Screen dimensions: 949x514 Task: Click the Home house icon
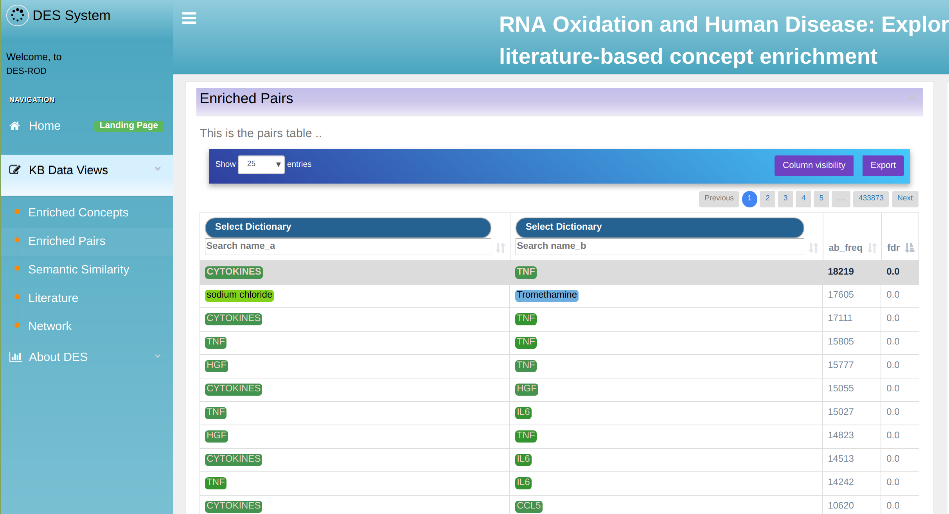[15, 126]
